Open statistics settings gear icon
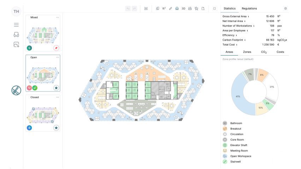The image size is (301, 169). pyautogui.click(x=285, y=8)
